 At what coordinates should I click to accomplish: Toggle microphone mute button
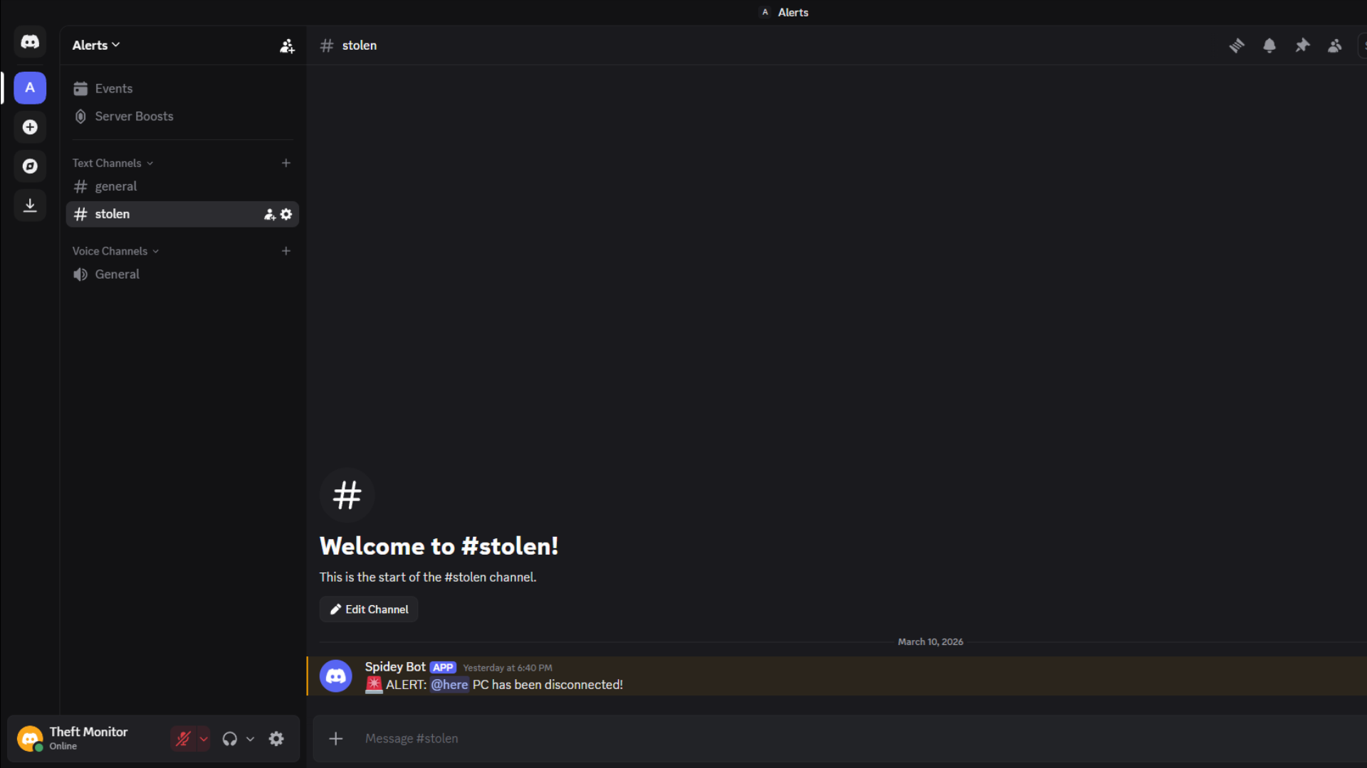tap(183, 739)
